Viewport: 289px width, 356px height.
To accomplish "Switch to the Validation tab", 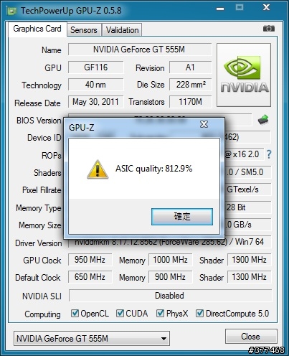I will pyautogui.click(x=122, y=30).
